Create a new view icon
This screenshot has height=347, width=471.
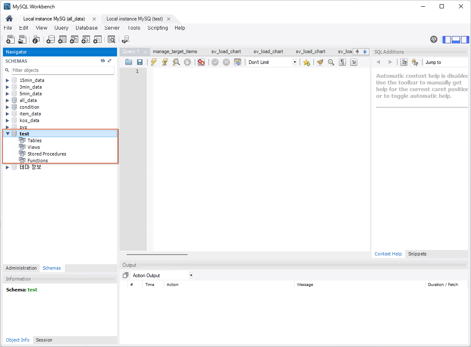coord(74,39)
